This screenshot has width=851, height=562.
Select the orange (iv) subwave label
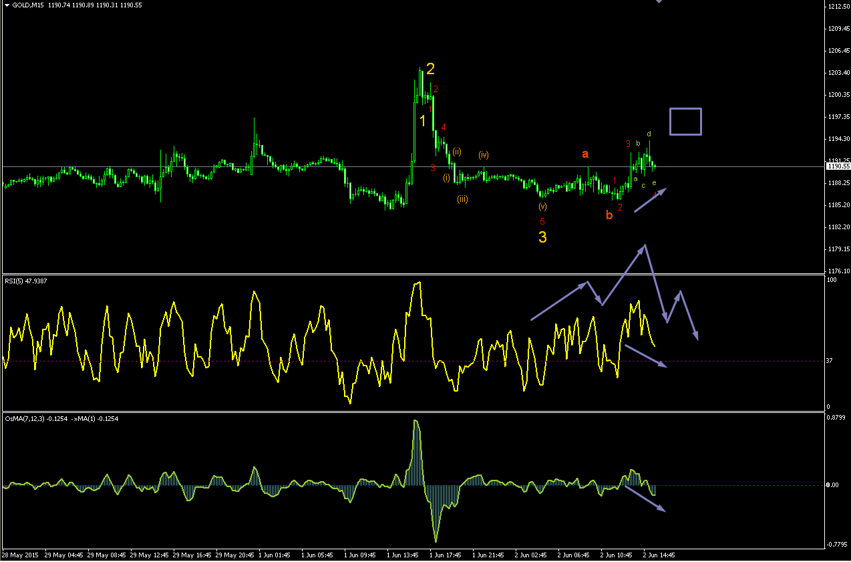[x=483, y=155]
